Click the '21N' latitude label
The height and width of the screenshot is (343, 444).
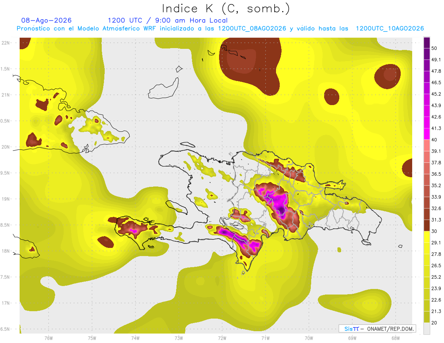(6, 95)
